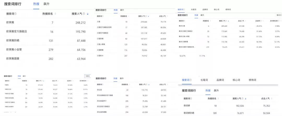Switch to 飙升 tab in 资生堂 panel
282x116 pixels.
tap(122, 78)
